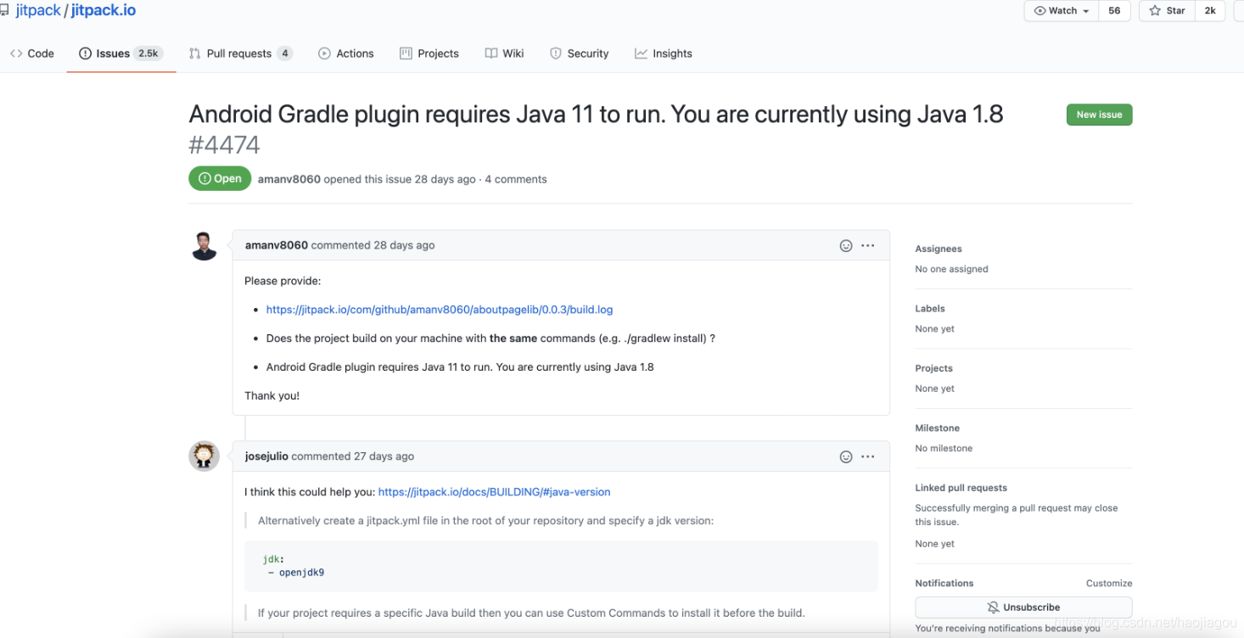The image size is (1244, 638).
Task: Click the openjdk9 code line
Action: pos(296,573)
